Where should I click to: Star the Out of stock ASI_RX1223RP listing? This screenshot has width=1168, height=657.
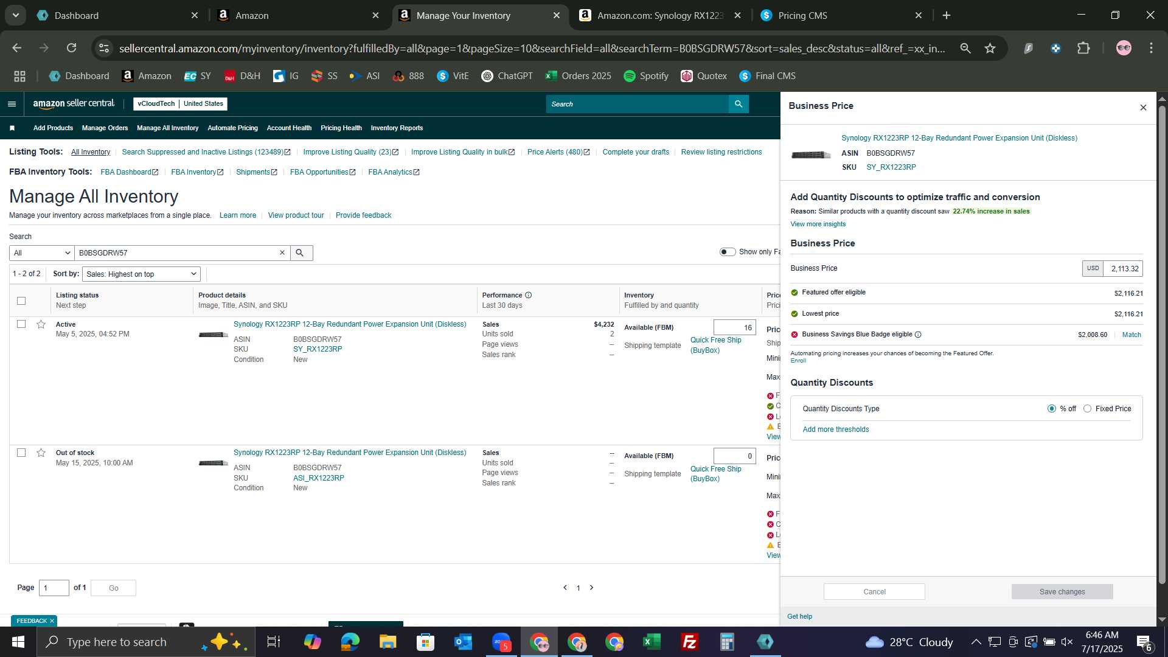(41, 453)
